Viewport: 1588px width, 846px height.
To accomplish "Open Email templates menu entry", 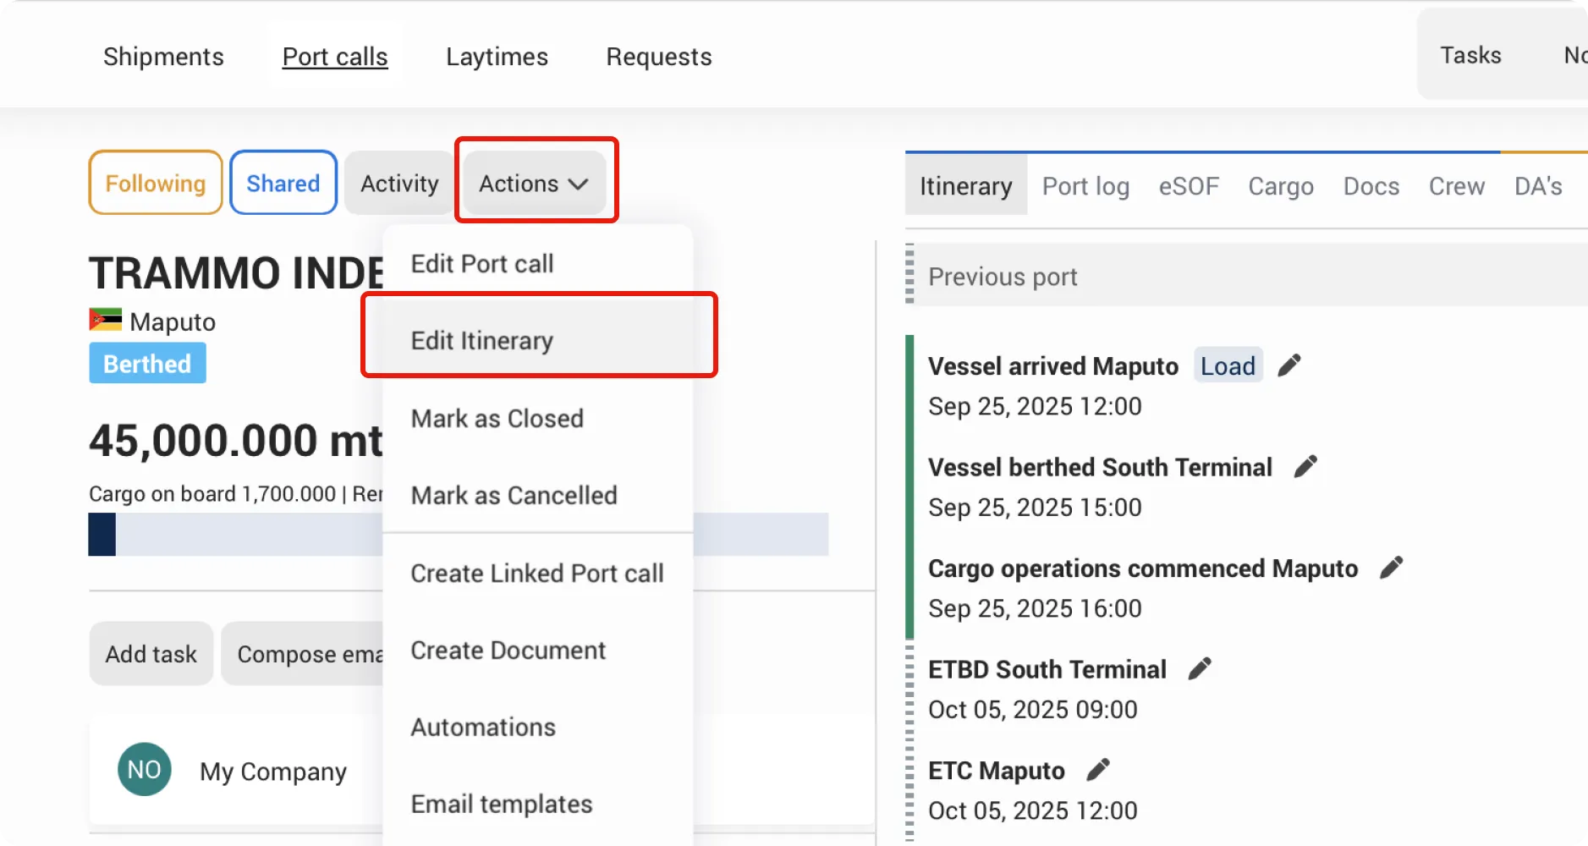I will 537,804.
